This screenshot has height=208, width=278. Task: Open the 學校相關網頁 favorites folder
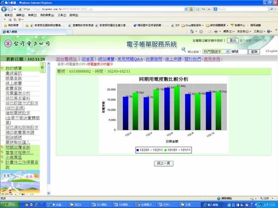(x=217, y=25)
